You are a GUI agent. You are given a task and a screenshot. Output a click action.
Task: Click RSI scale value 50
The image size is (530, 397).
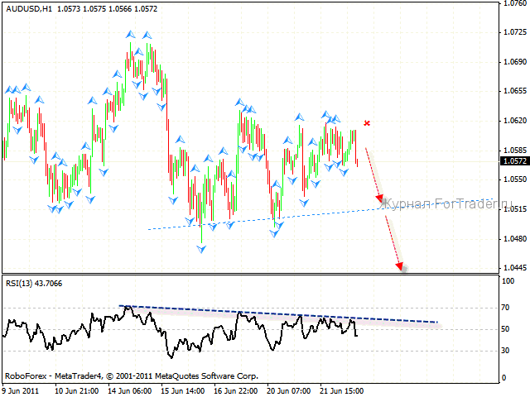coord(505,329)
